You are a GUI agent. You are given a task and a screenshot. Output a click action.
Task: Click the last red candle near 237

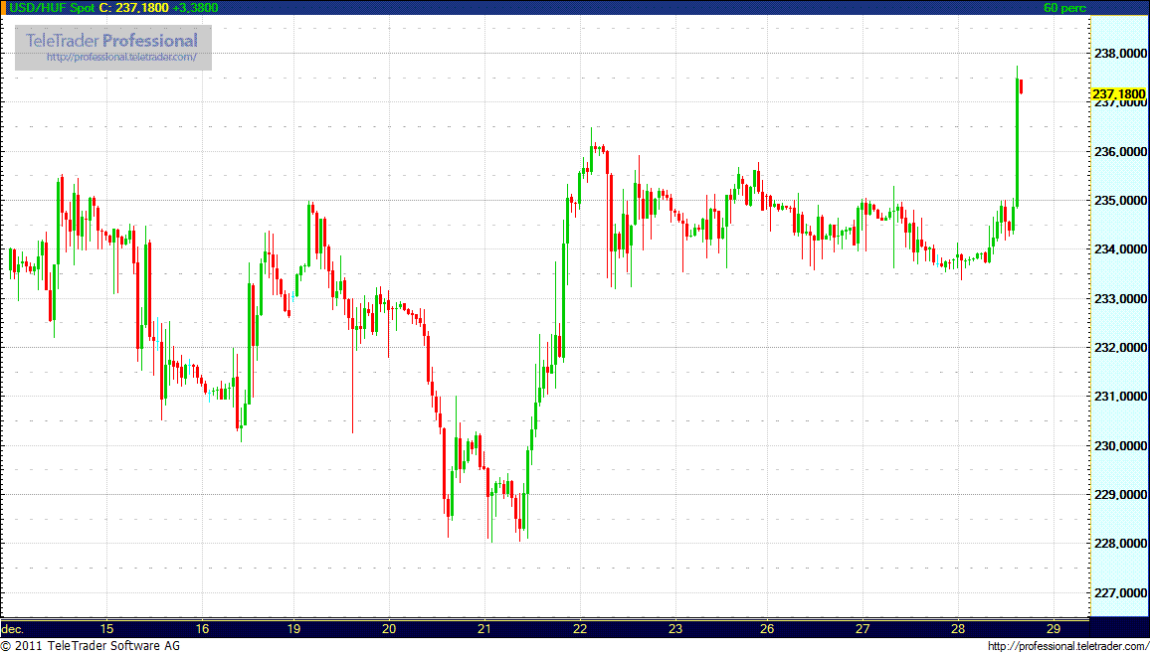1022,87
